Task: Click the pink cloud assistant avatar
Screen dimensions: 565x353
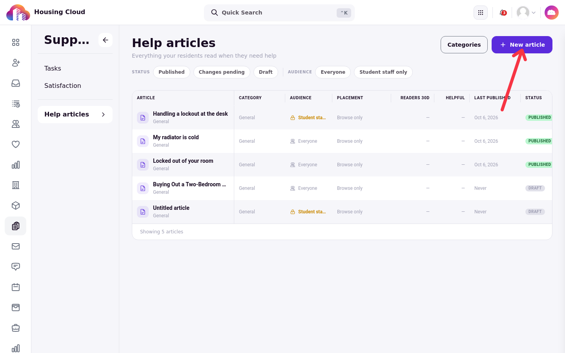Action: pos(552,13)
